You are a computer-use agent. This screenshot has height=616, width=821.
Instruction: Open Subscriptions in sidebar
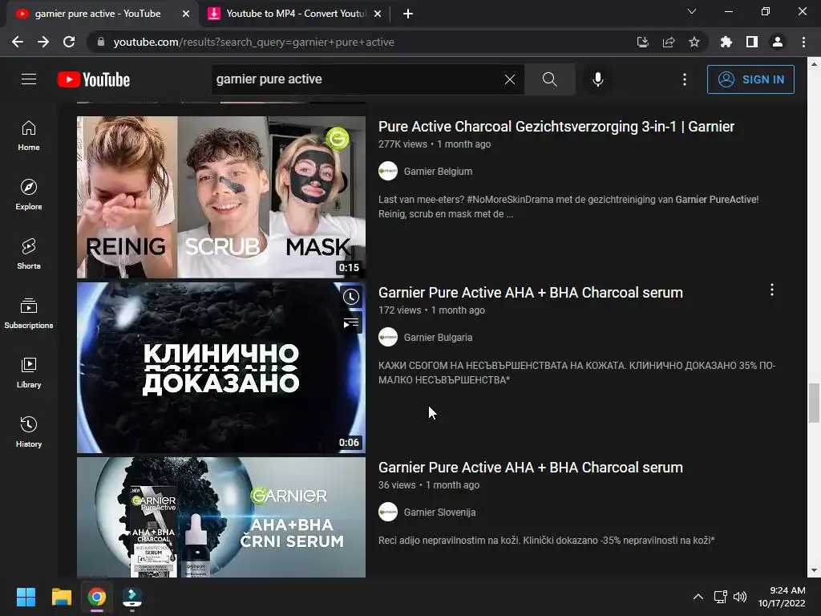29,314
